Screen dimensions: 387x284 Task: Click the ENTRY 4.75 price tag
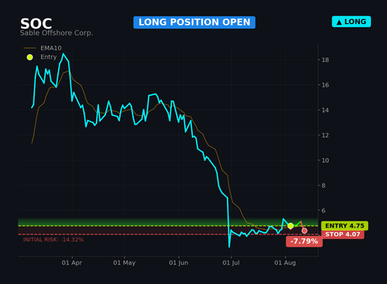[344, 226]
